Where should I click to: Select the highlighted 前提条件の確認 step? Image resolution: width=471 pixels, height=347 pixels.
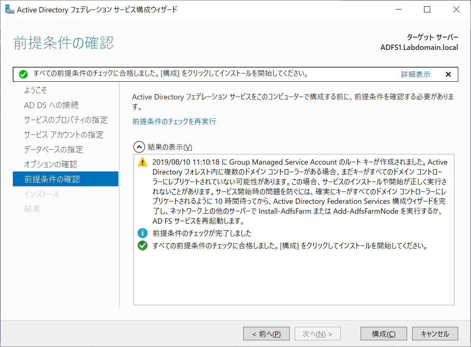66,179
